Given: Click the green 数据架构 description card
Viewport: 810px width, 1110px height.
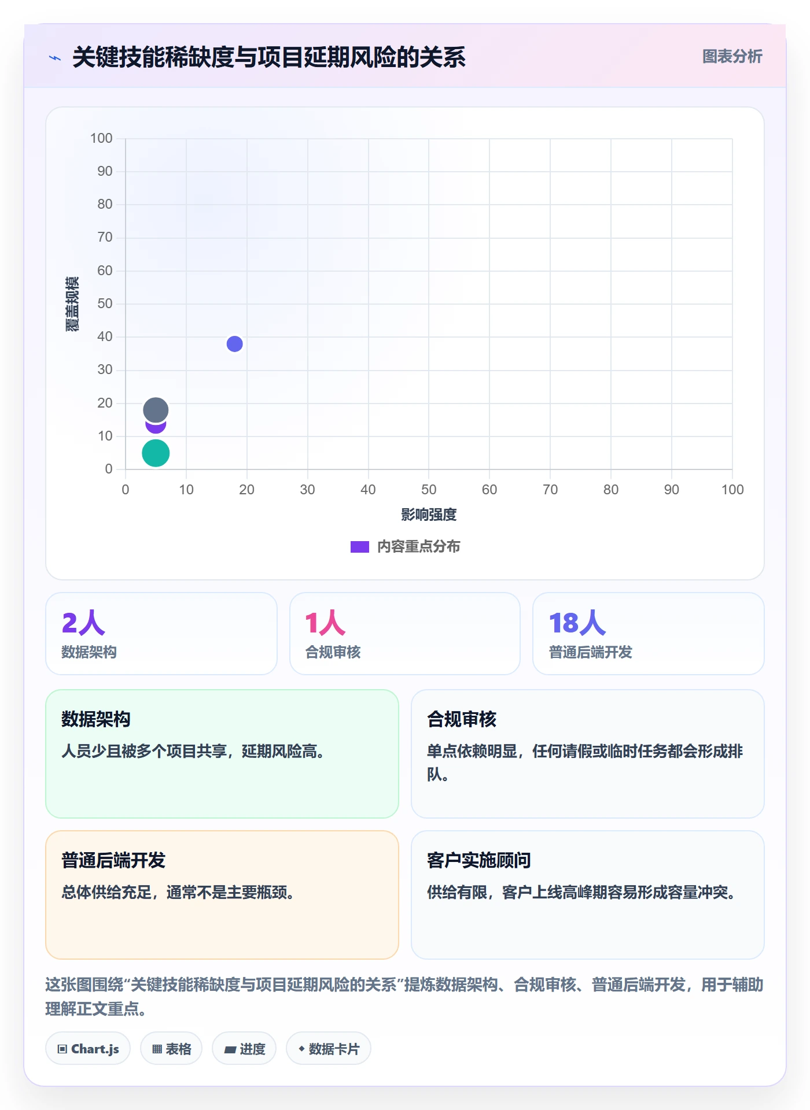Looking at the screenshot, I should click(x=222, y=754).
